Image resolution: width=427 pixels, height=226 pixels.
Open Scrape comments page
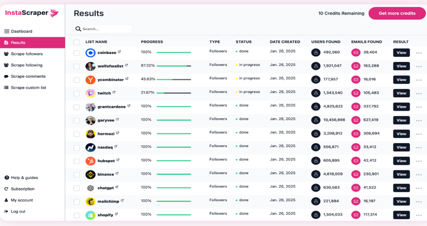[32, 76]
